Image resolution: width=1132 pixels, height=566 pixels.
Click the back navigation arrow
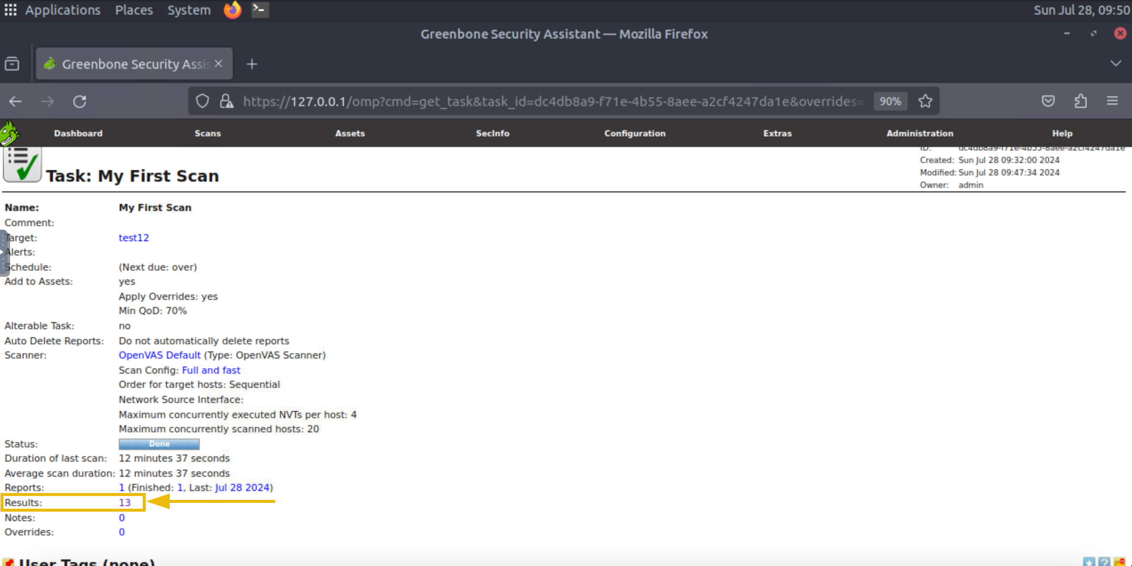tap(15, 101)
